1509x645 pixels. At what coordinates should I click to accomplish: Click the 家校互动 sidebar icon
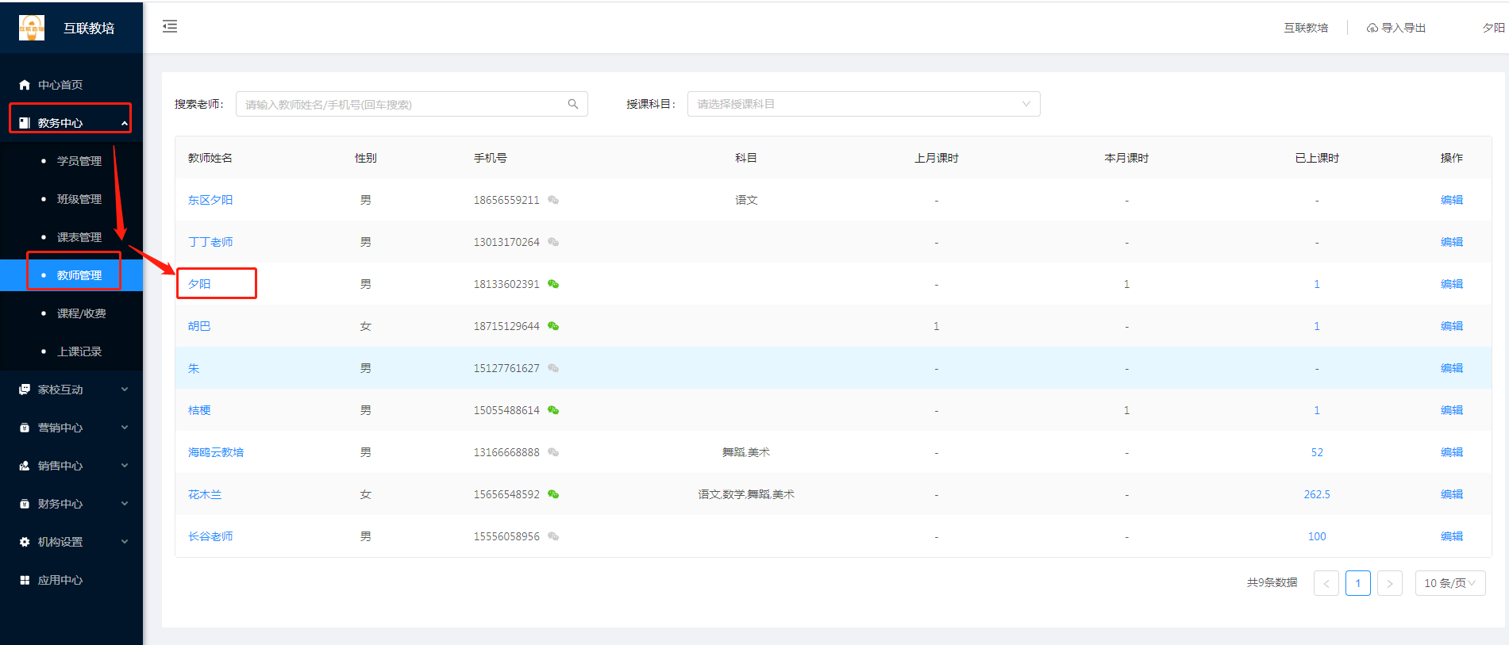25,390
